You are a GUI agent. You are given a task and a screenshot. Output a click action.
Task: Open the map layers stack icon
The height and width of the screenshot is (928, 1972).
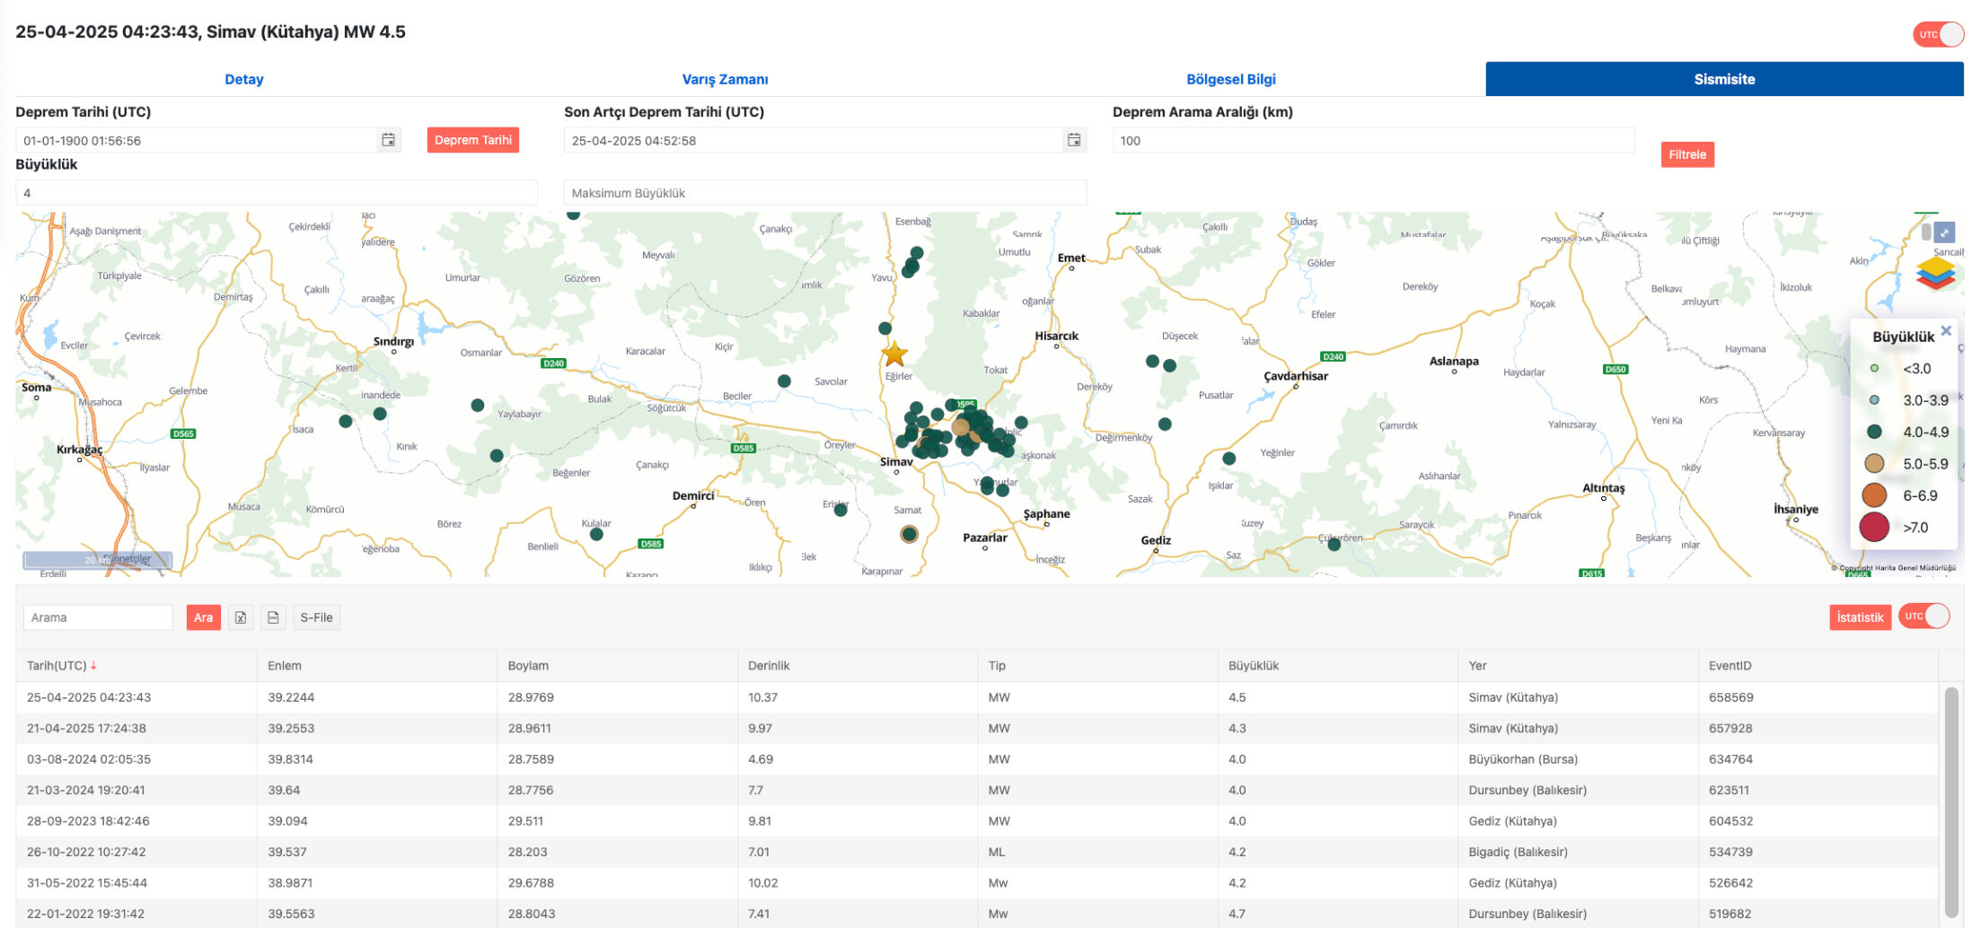click(1935, 274)
